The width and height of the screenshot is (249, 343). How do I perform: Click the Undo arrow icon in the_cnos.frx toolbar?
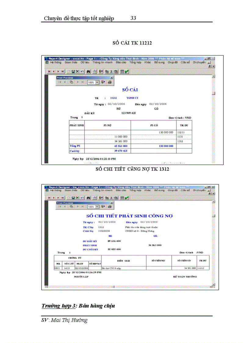(x=82, y=198)
